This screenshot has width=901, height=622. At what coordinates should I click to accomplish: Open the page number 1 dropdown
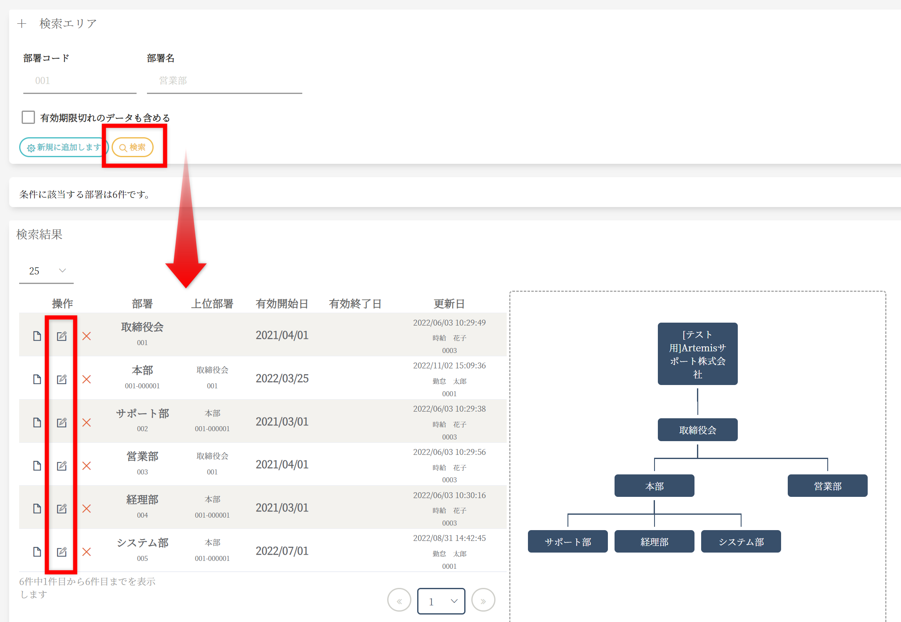pos(441,601)
